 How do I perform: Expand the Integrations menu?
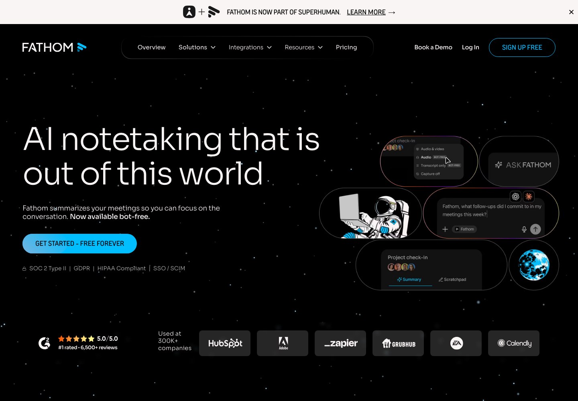pos(250,47)
